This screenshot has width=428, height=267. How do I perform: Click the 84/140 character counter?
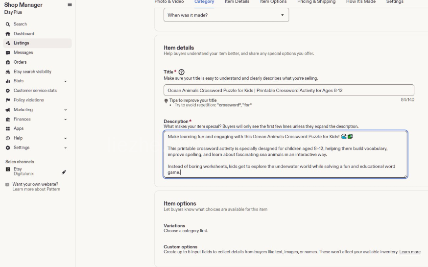(407, 99)
